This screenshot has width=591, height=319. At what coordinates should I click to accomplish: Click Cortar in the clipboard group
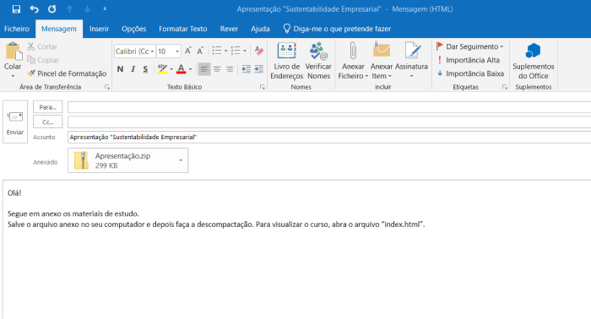pos(42,46)
